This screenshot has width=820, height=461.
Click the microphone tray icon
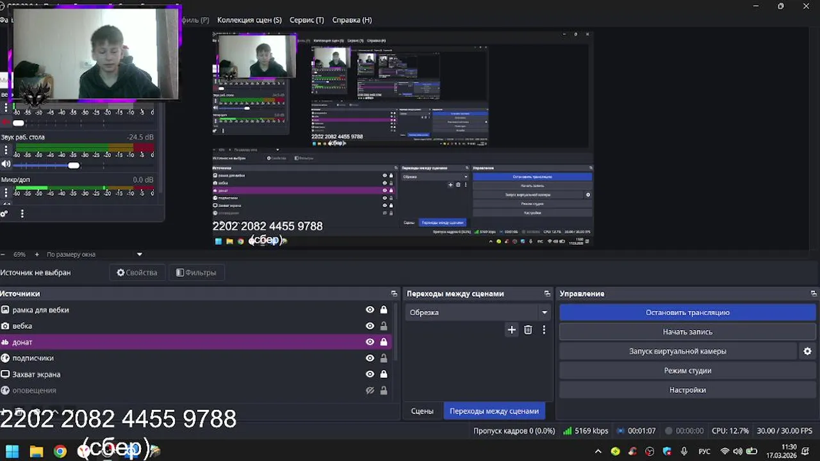[x=684, y=451]
